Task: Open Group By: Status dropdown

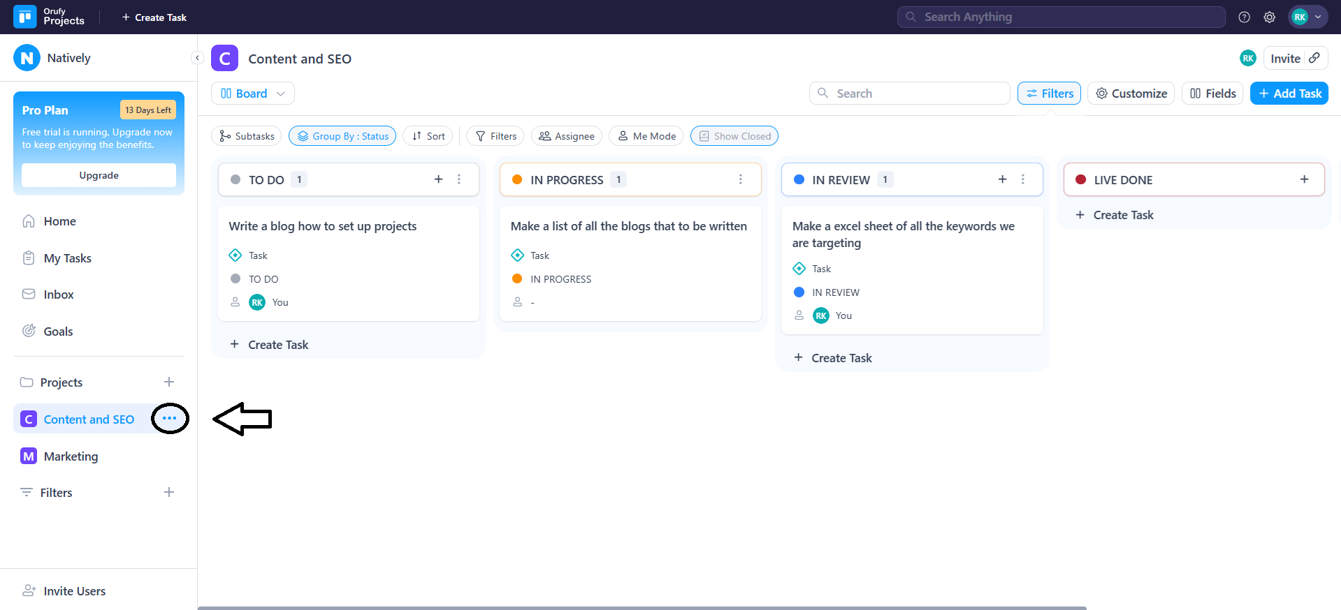Action: (x=342, y=136)
